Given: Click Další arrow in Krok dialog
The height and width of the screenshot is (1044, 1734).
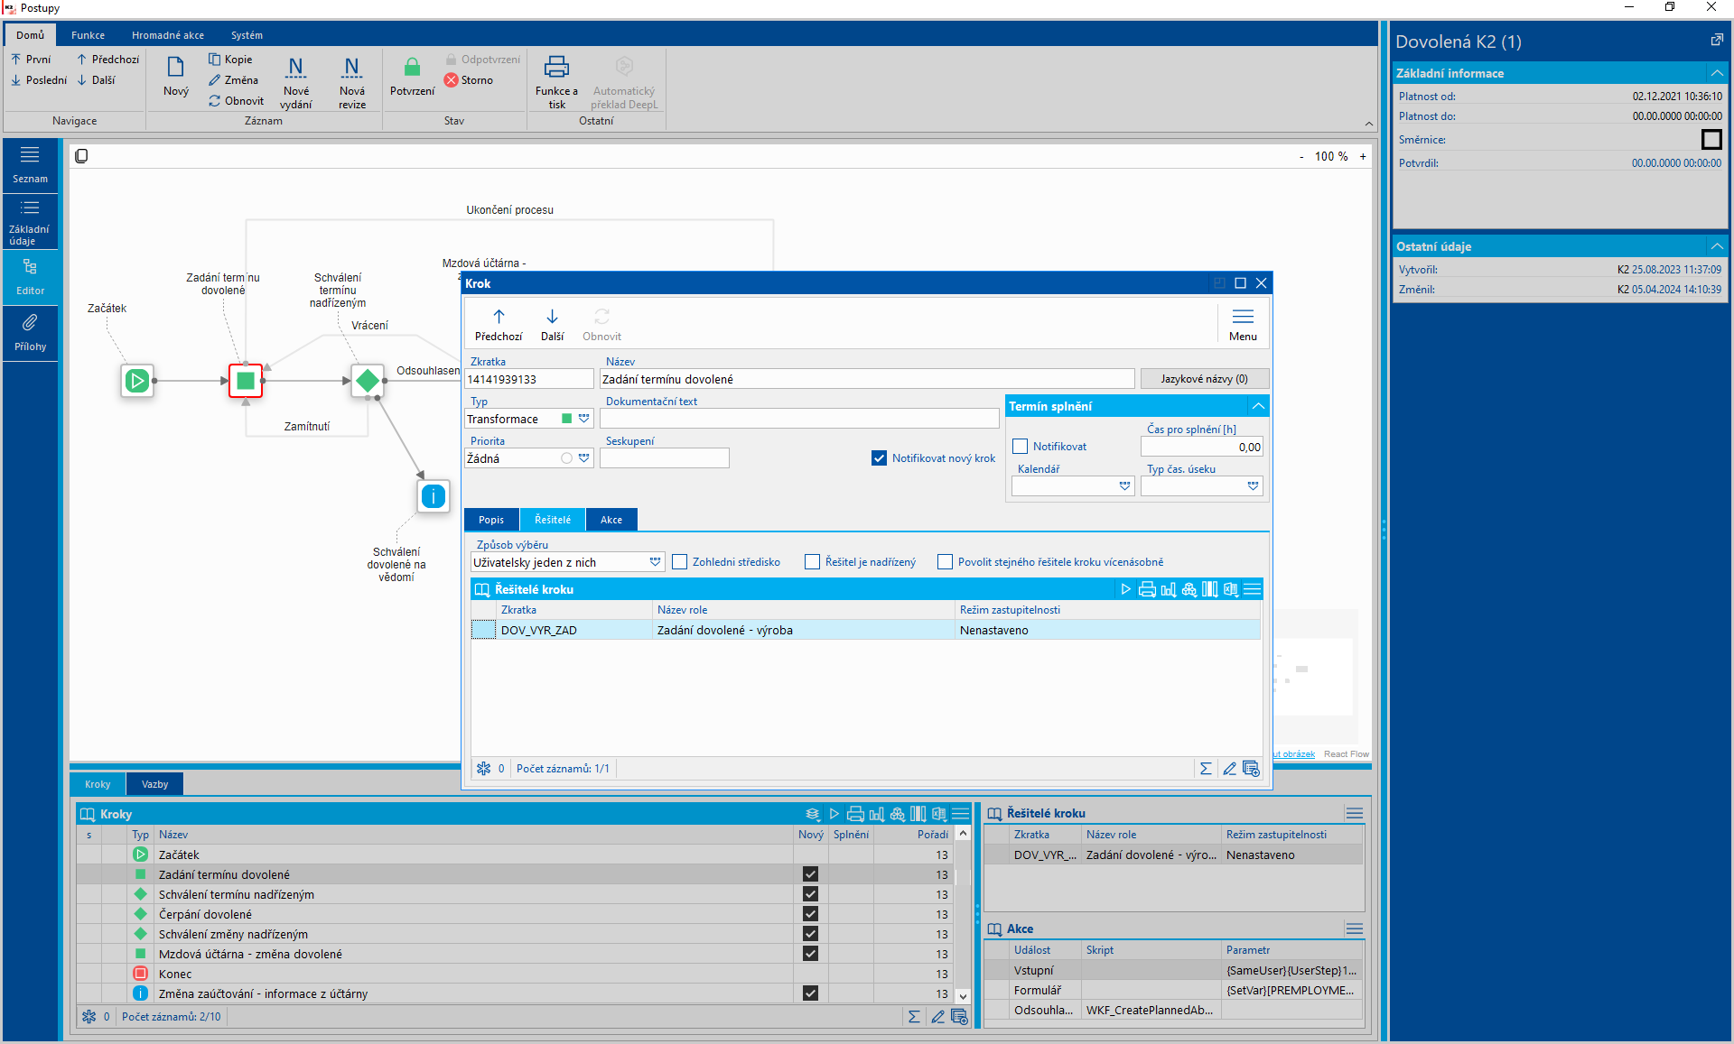Looking at the screenshot, I should [552, 318].
